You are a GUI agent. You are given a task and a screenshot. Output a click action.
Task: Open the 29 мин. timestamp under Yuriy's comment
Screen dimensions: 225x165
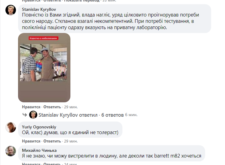click(71, 141)
